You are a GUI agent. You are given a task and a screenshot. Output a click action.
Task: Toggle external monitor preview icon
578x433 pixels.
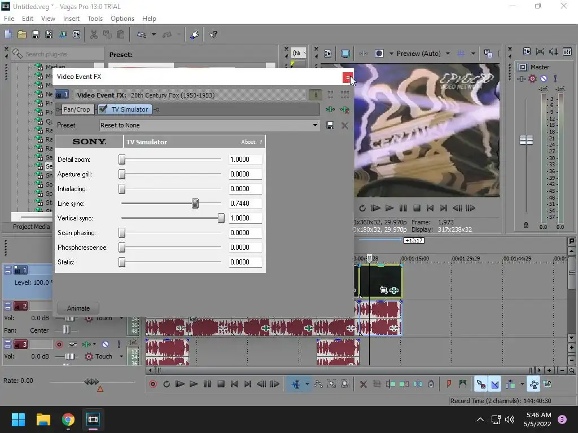point(345,54)
